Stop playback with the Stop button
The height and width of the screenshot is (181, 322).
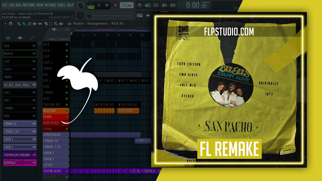coord(107,5)
